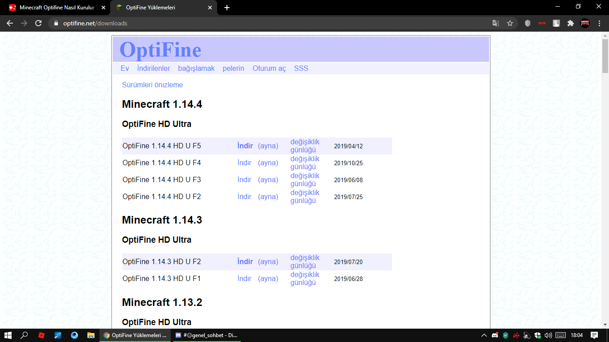Open the Oturum aç menu link
This screenshot has width=609, height=342.
pos(269,68)
